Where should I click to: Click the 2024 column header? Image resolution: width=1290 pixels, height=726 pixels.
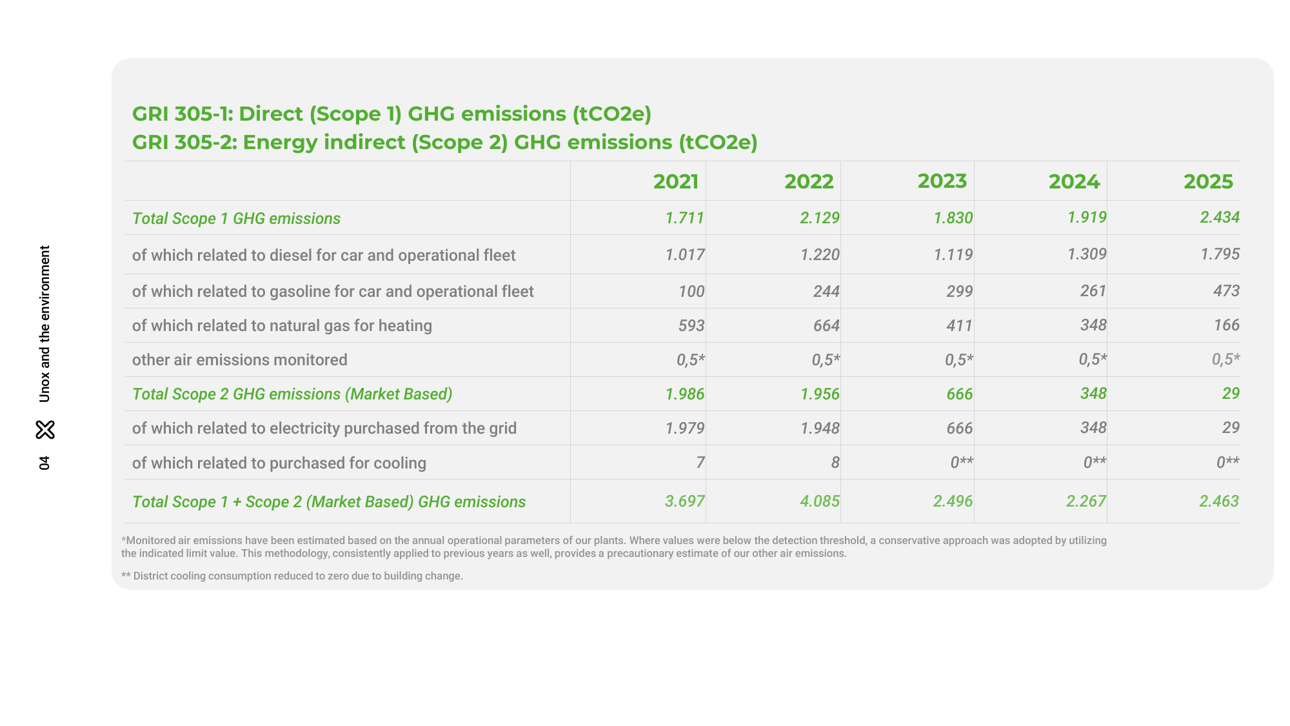[1074, 181]
